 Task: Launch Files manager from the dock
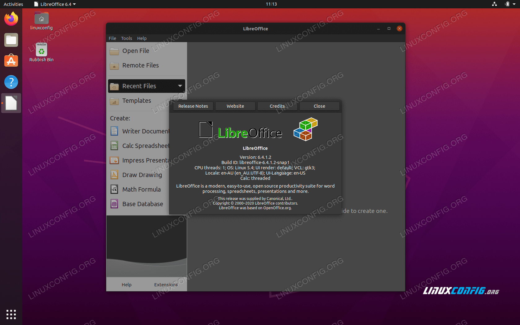(x=11, y=40)
